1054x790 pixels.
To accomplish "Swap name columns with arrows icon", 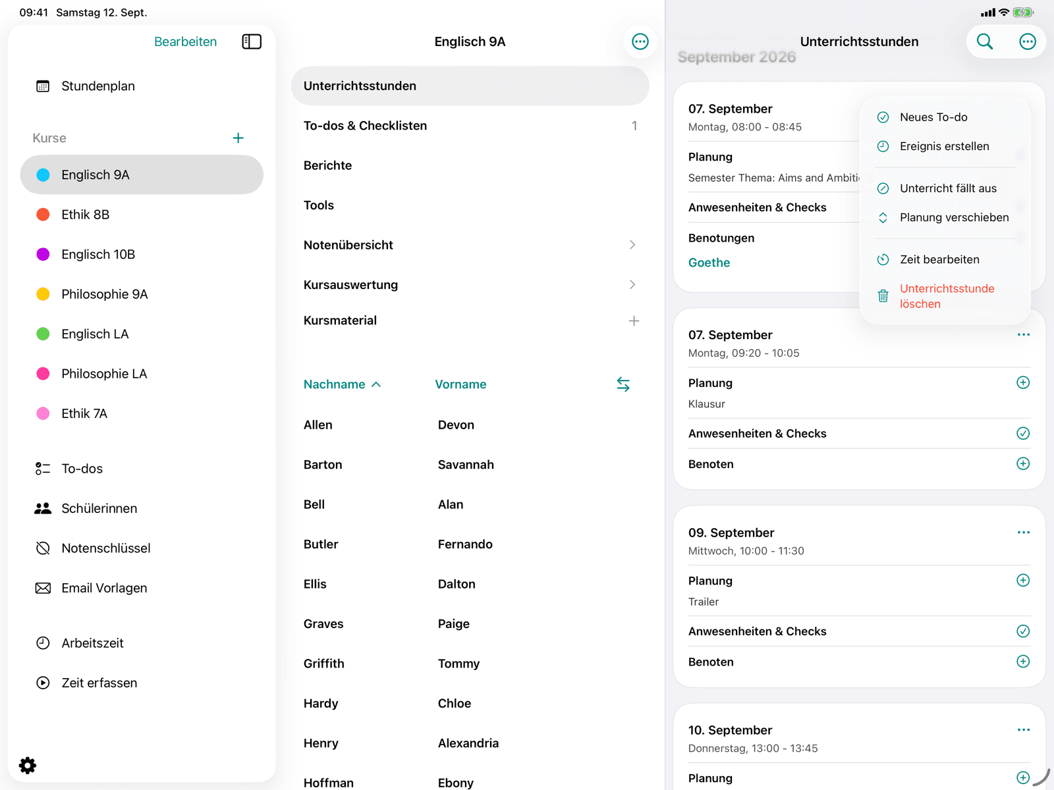I will [x=623, y=384].
